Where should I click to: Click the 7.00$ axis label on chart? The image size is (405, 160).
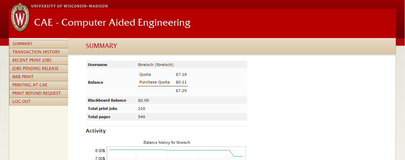(x=100, y=158)
